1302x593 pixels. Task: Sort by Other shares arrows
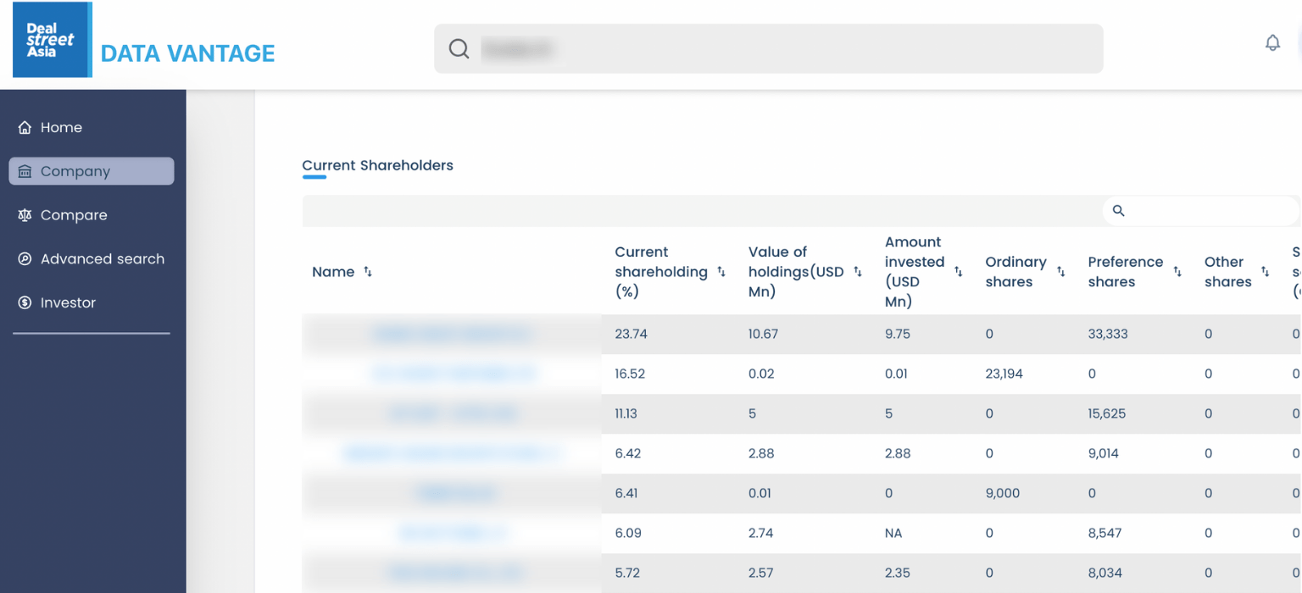click(1265, 272)
